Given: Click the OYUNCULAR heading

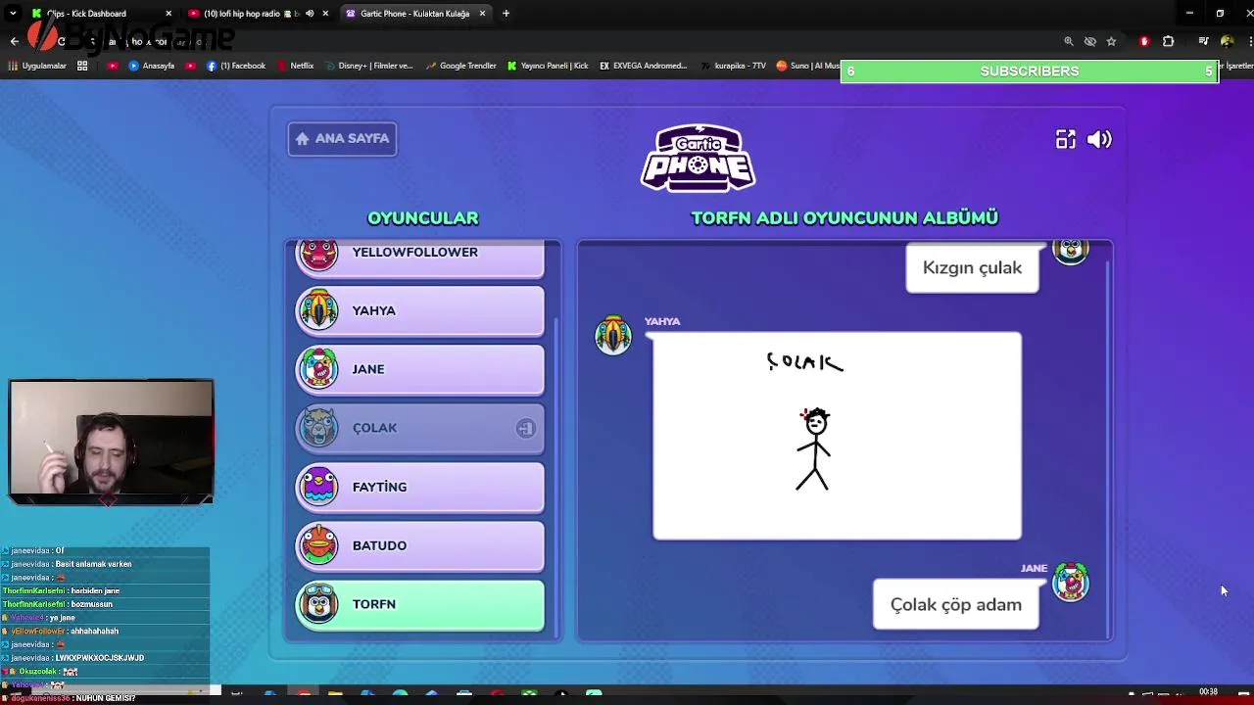Looking at the screenshot, I should pyautogui.click(x=422, y=217).
